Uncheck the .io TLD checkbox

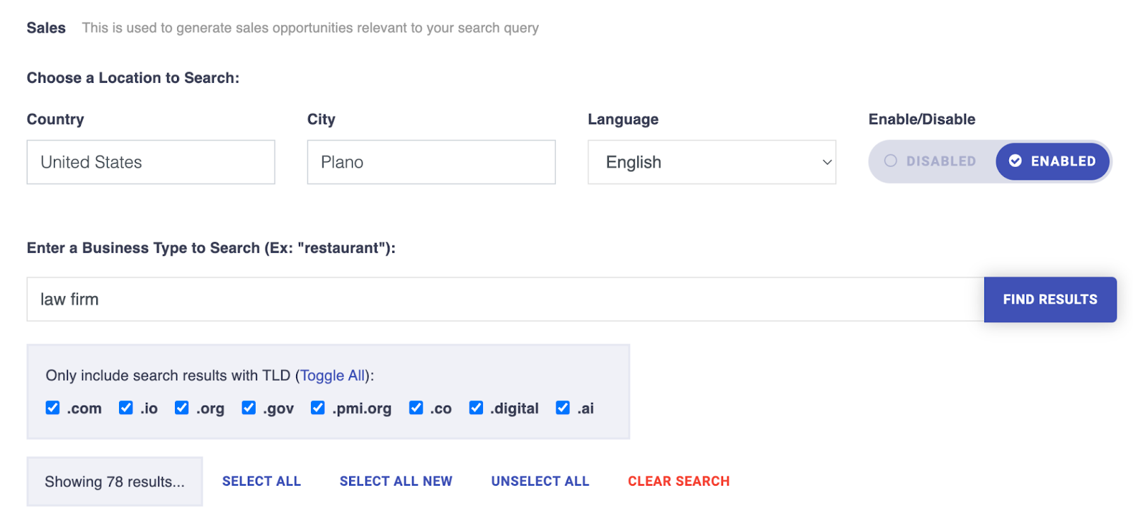point(126,408)
